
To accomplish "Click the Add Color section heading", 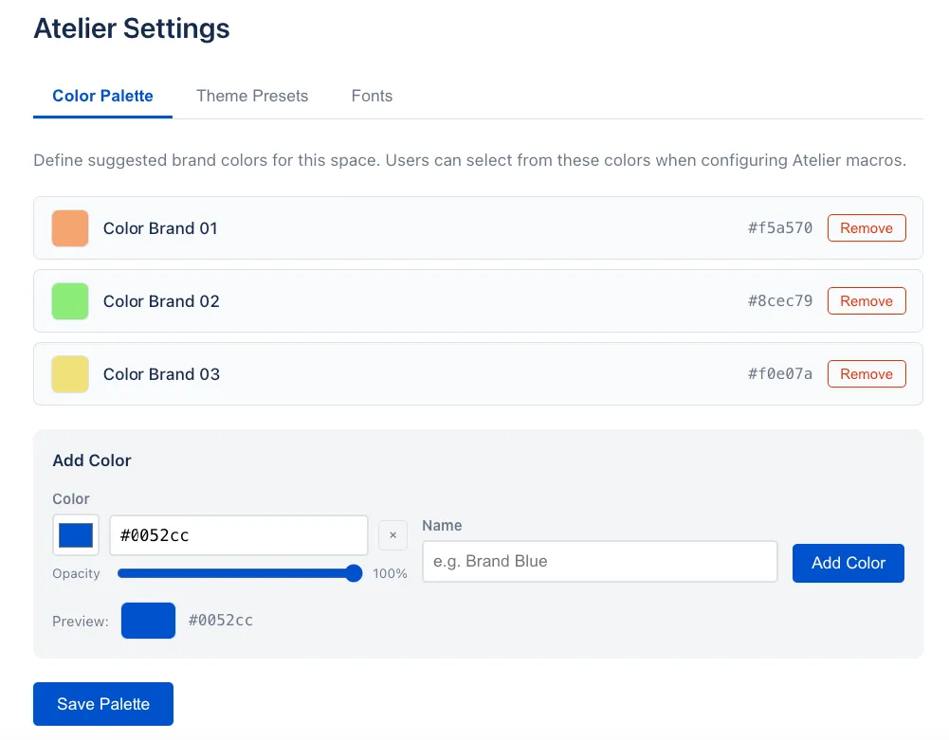I will pyautogui.click(x=92, y=460).
